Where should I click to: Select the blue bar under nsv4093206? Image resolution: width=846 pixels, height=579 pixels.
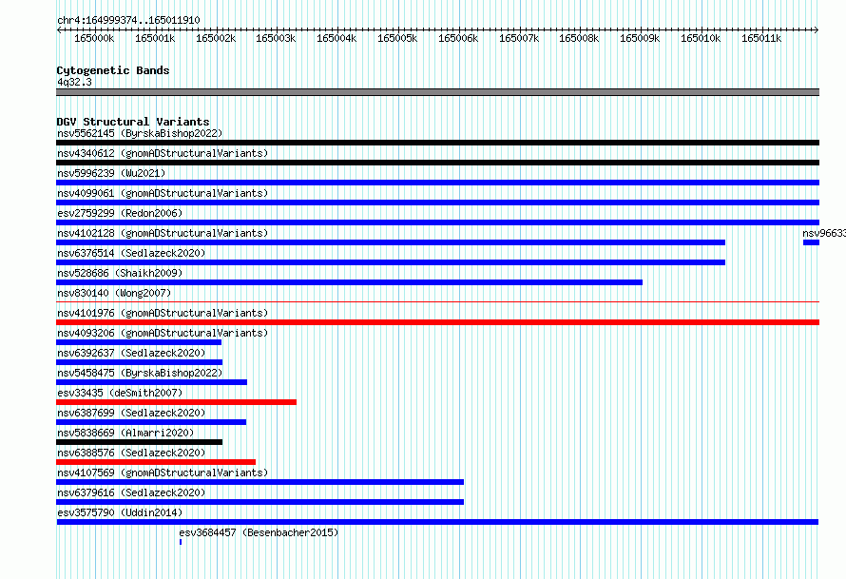[x=139, y=342]
